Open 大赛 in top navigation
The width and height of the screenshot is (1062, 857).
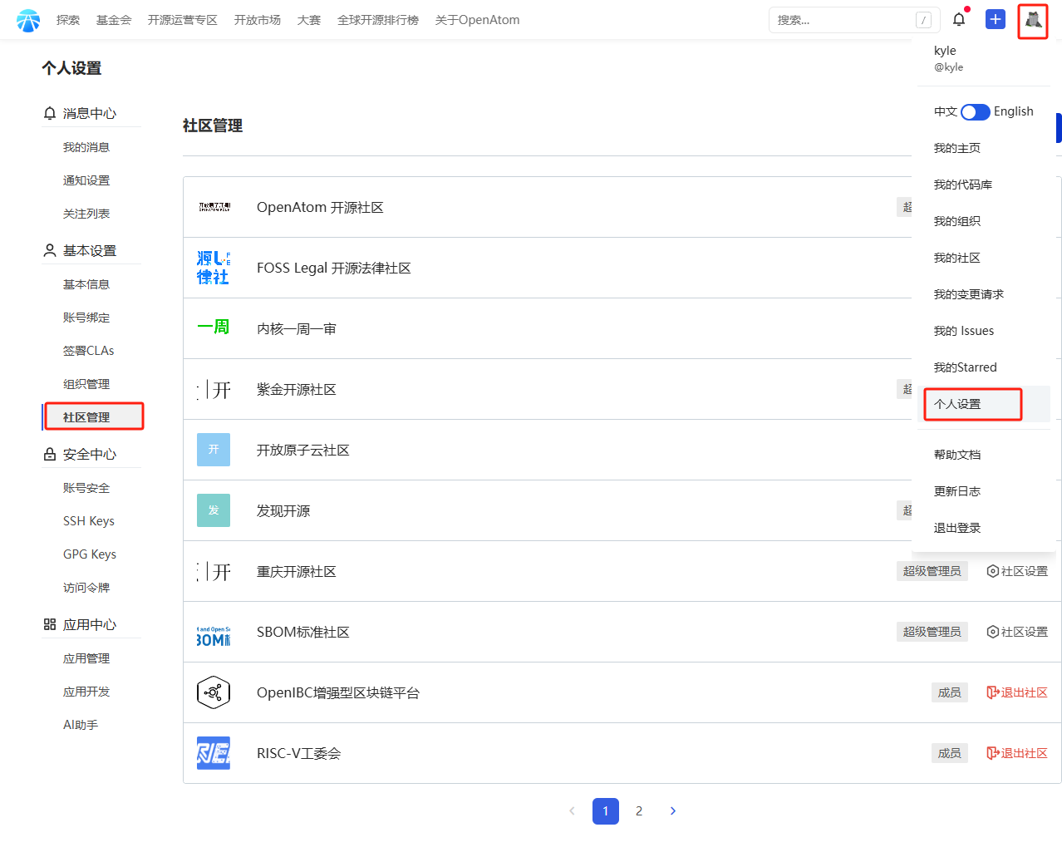(x=309, y=20)
